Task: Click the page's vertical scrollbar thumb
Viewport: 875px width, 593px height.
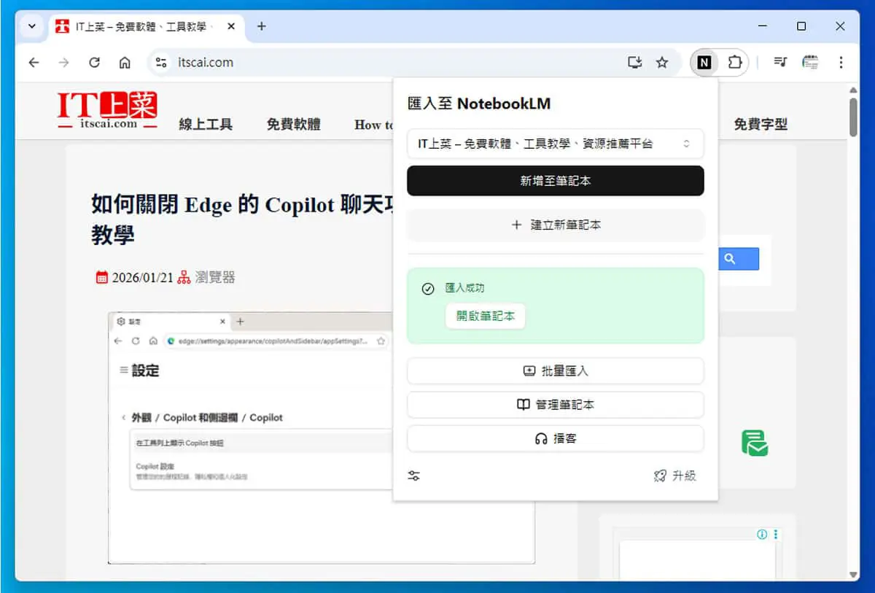Action: pos(854,117)
